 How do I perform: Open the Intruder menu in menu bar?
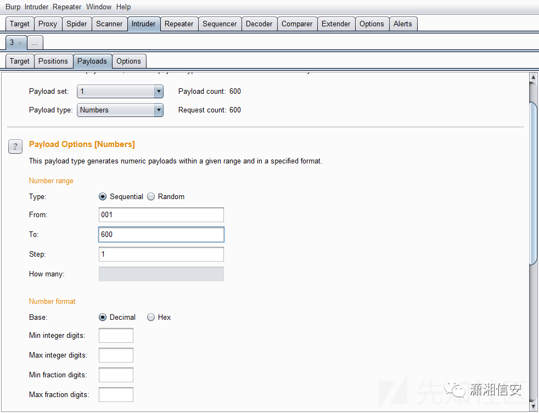click(36, 7)
